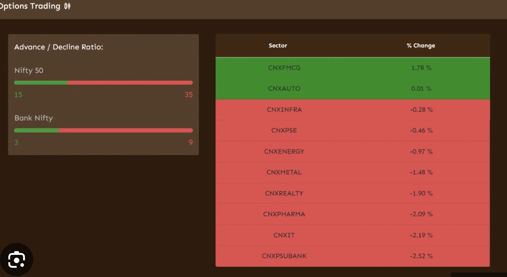Click the -2.52 % change value
The width and height of the screenshot is (507, 277).
(421, 256)
